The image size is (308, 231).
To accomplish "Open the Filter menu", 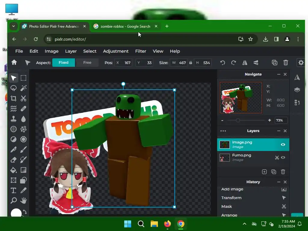I will point(141,51).
